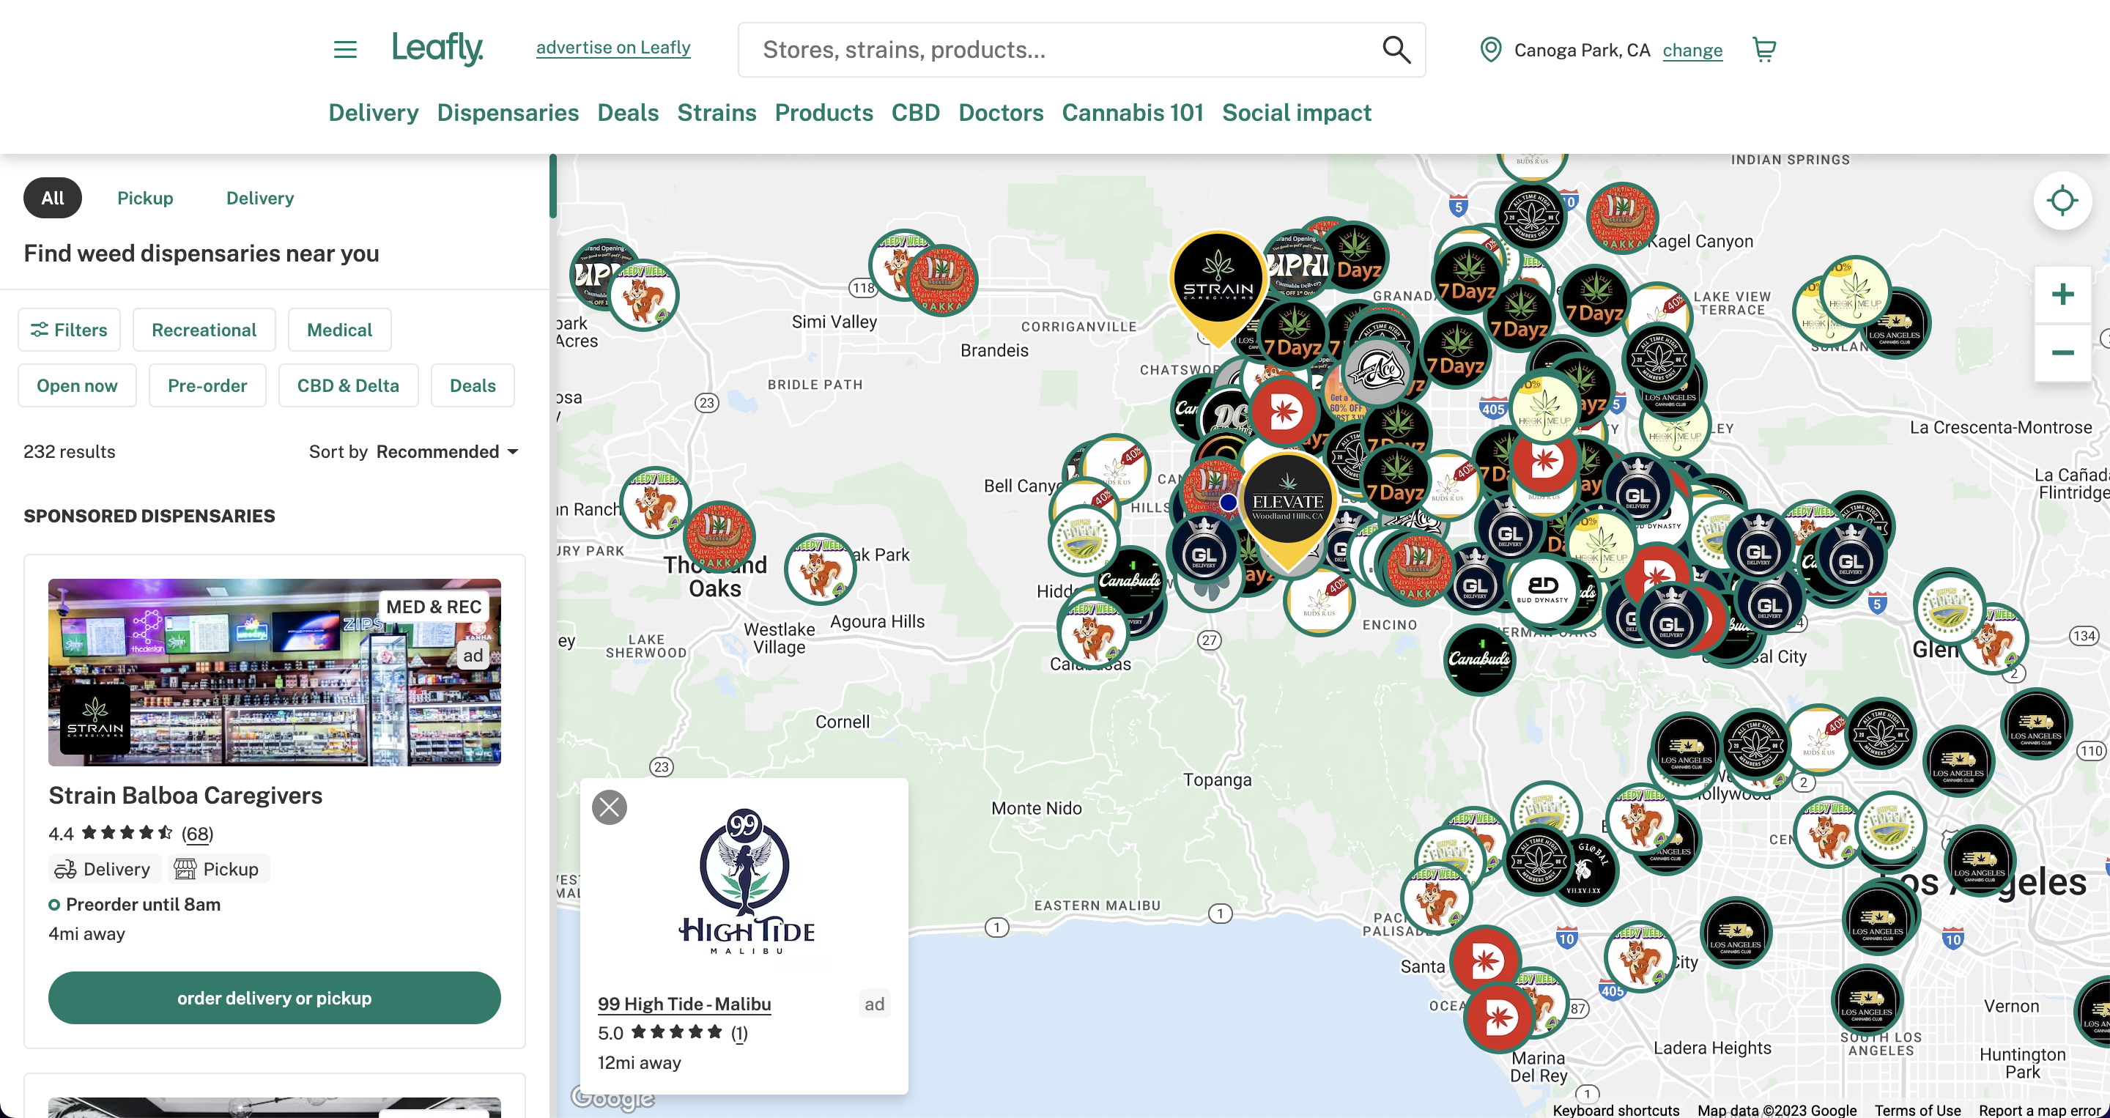Screen dimensions: 2110x1118
Task: Click the search magnifier icon
Action: (x=1396, y=50)
